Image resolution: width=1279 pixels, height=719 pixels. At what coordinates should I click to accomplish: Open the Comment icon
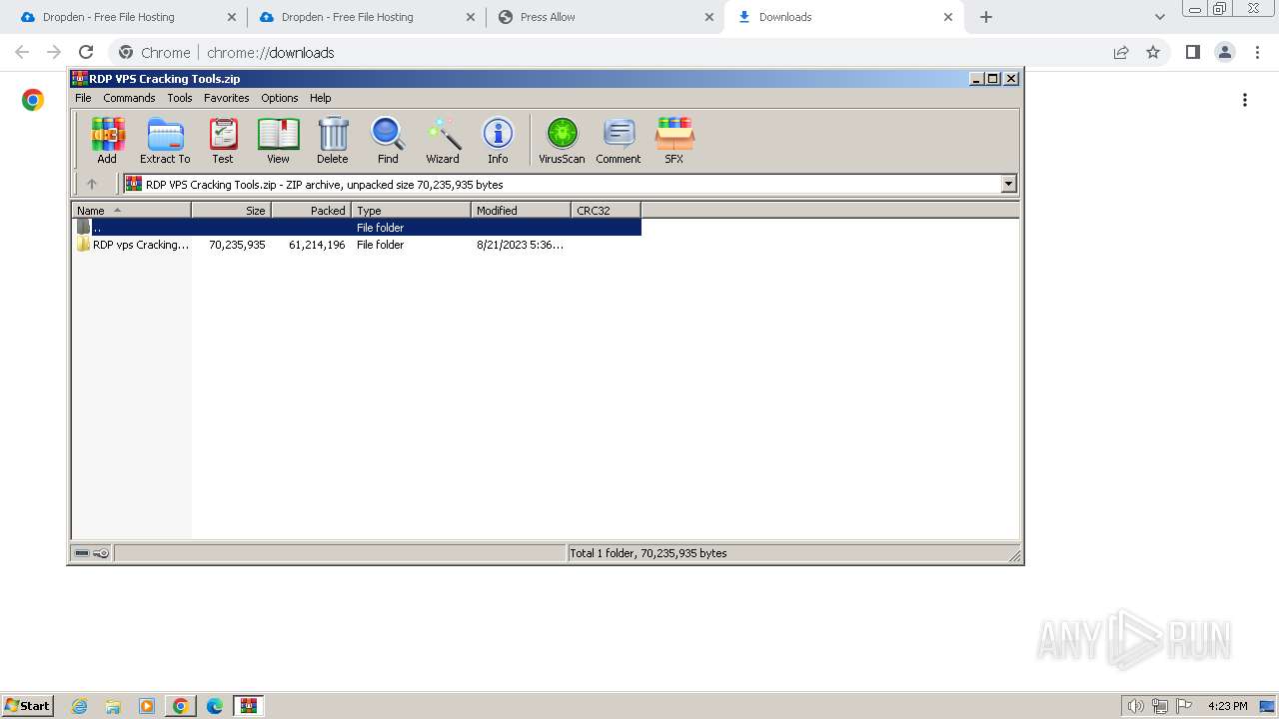[x=619, y=141]
